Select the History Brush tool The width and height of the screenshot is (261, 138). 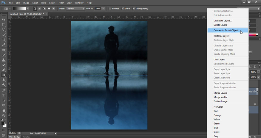4,65
